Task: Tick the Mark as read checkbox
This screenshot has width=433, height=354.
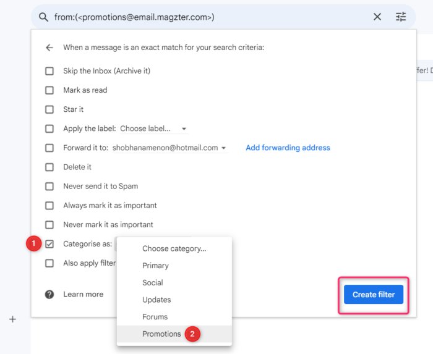Action: click(49, 90)
